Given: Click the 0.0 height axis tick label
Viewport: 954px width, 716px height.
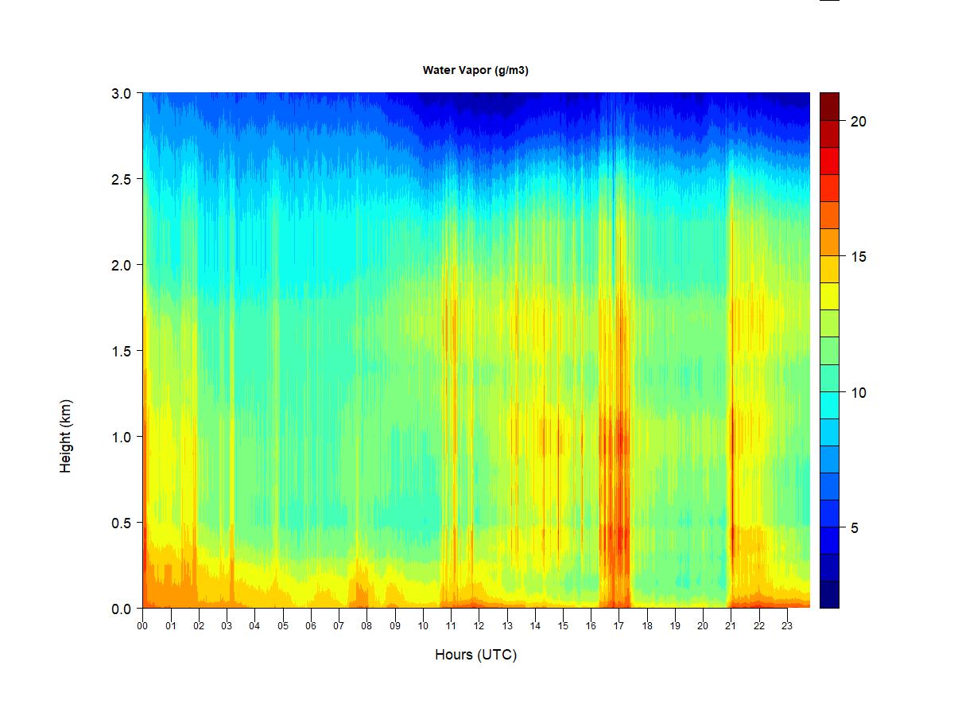Looking at the screenshot, I should coord(121,609).
